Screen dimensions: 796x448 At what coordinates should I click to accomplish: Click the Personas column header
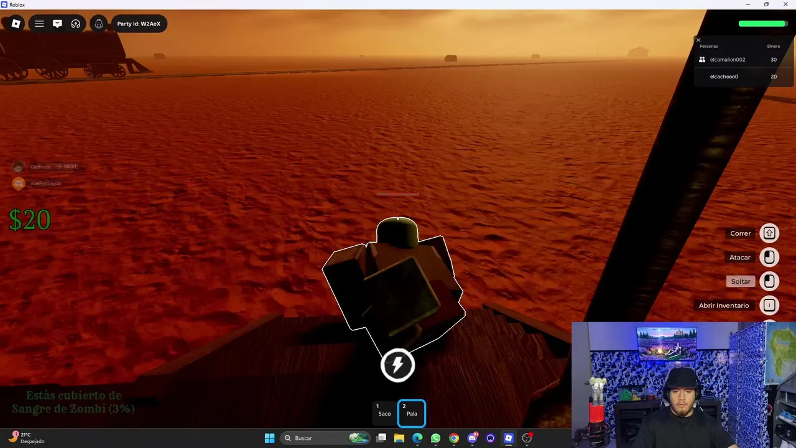click(x=708, y=46)
